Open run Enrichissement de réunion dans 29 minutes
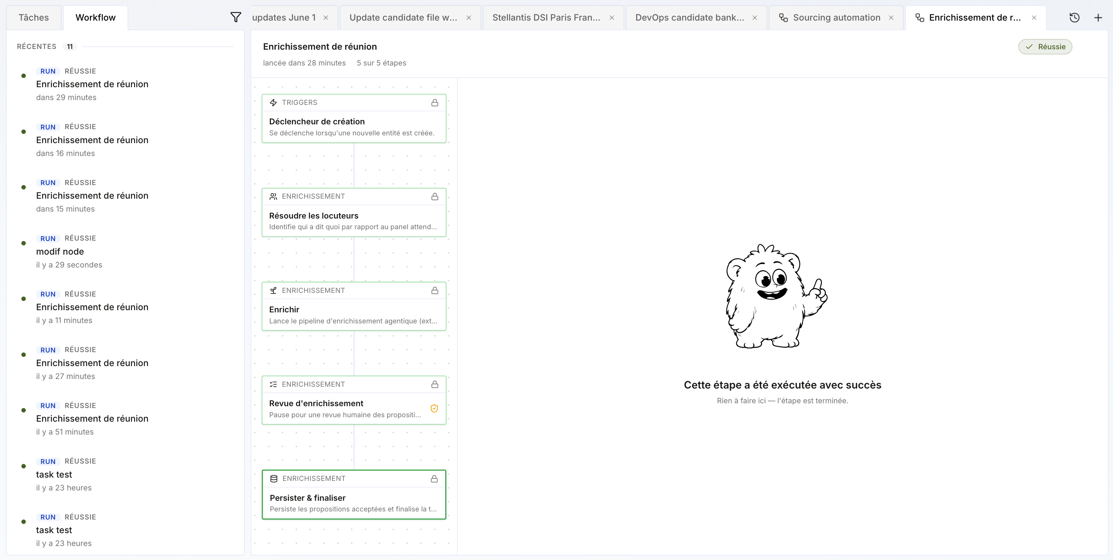The height and width of the screenshot is (560, 1113). coord(125,84)
